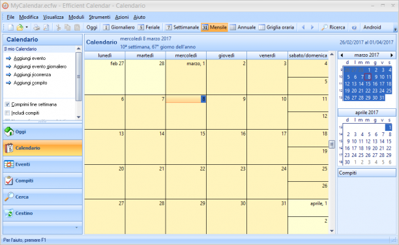The width and height of the screenshot is (399, 245).
Task: Expand navigation pane bottom chevron
Action: pyautogui.click(x=76, y=227)
